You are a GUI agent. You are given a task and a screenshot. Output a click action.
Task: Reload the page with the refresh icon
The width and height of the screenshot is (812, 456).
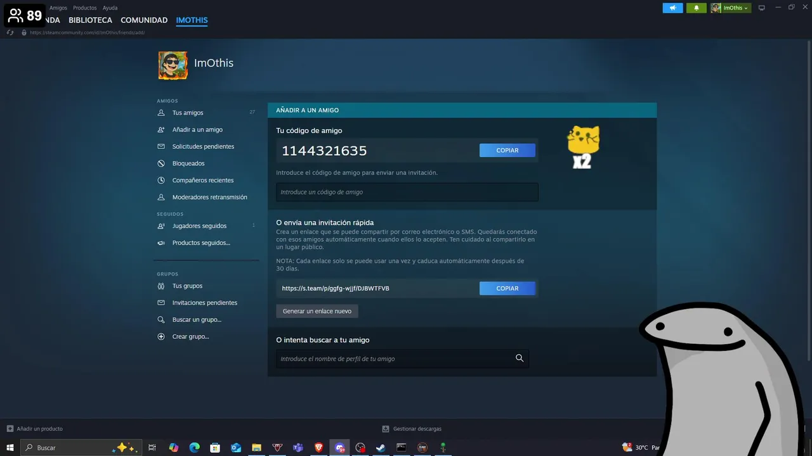coord(10,32)
